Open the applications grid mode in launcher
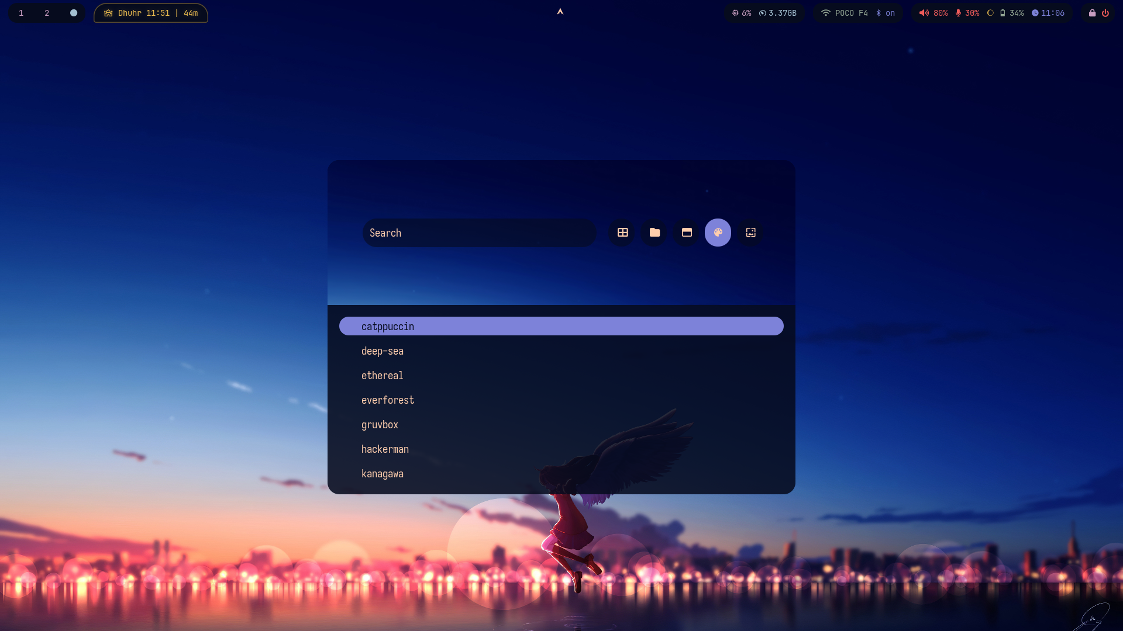 pos(622,233)
